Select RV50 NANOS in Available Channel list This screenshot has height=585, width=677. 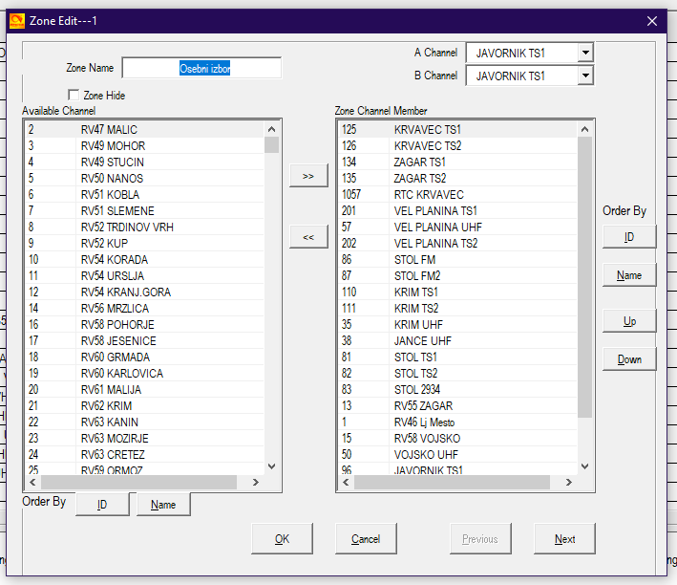[112, 179]
